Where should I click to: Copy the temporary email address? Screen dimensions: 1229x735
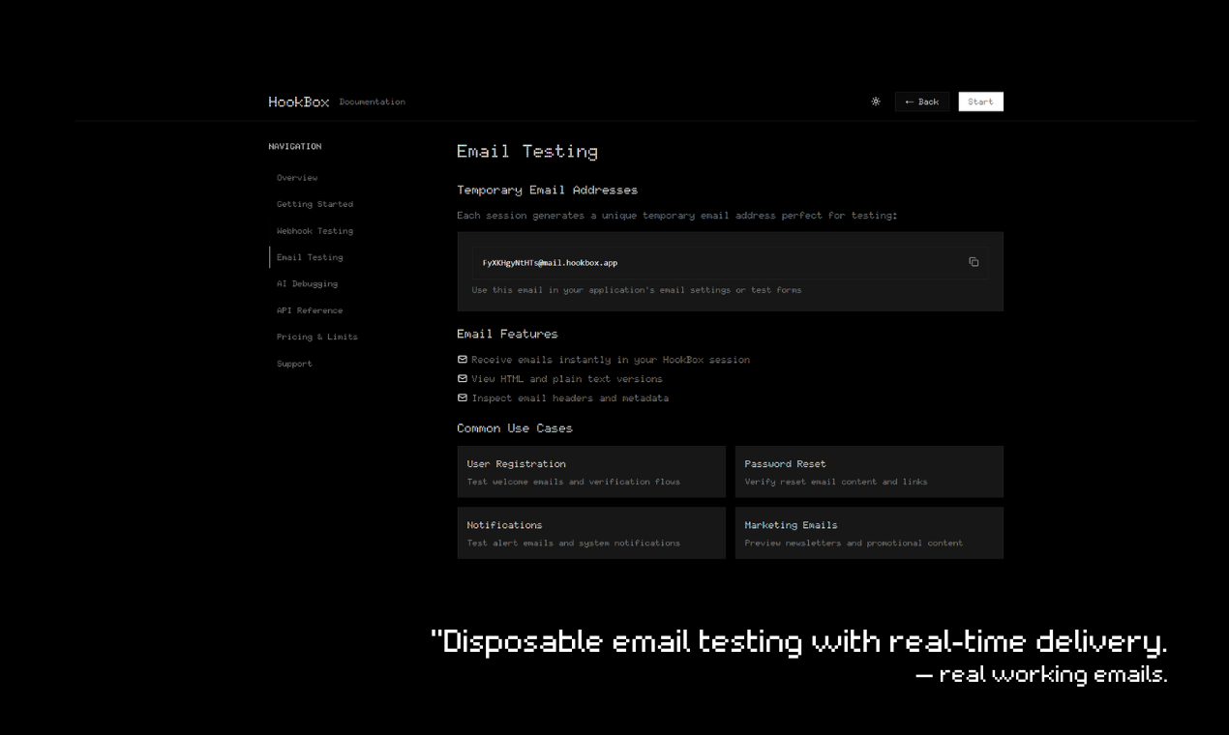point(974,262)
